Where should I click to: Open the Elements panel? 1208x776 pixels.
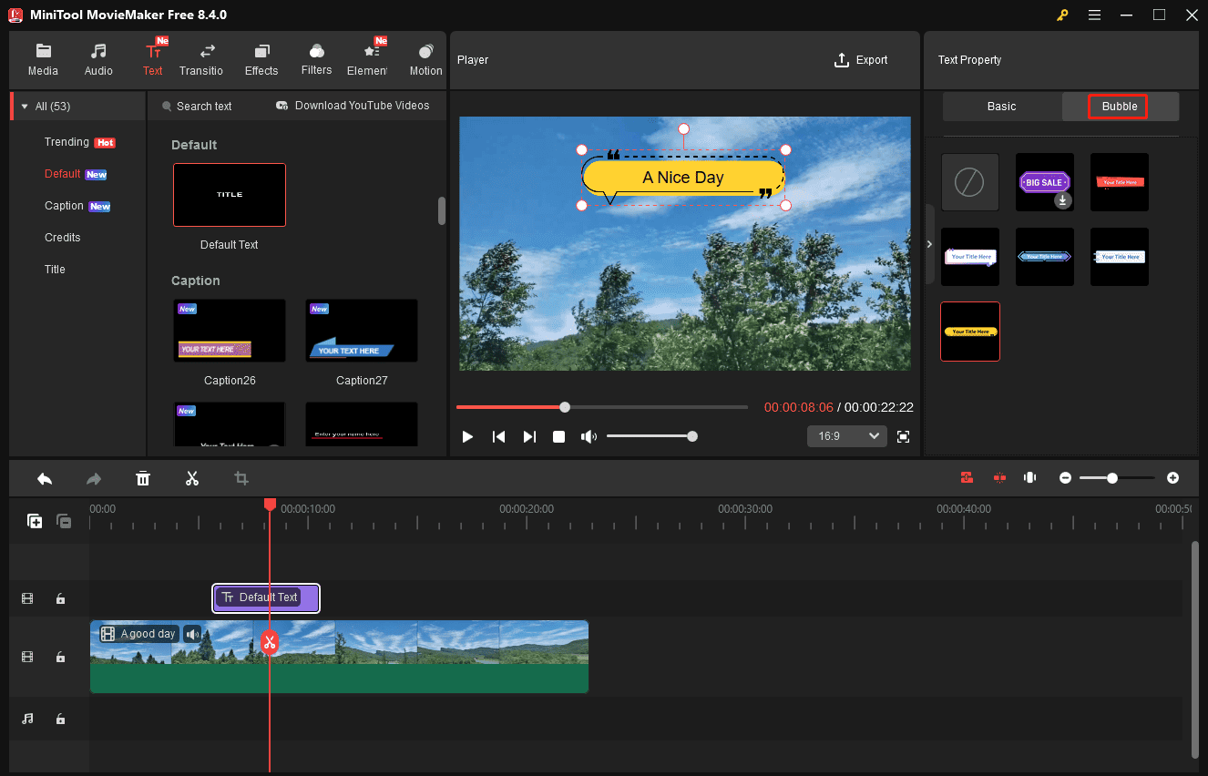pyautogui.click(x=369, y=57)
